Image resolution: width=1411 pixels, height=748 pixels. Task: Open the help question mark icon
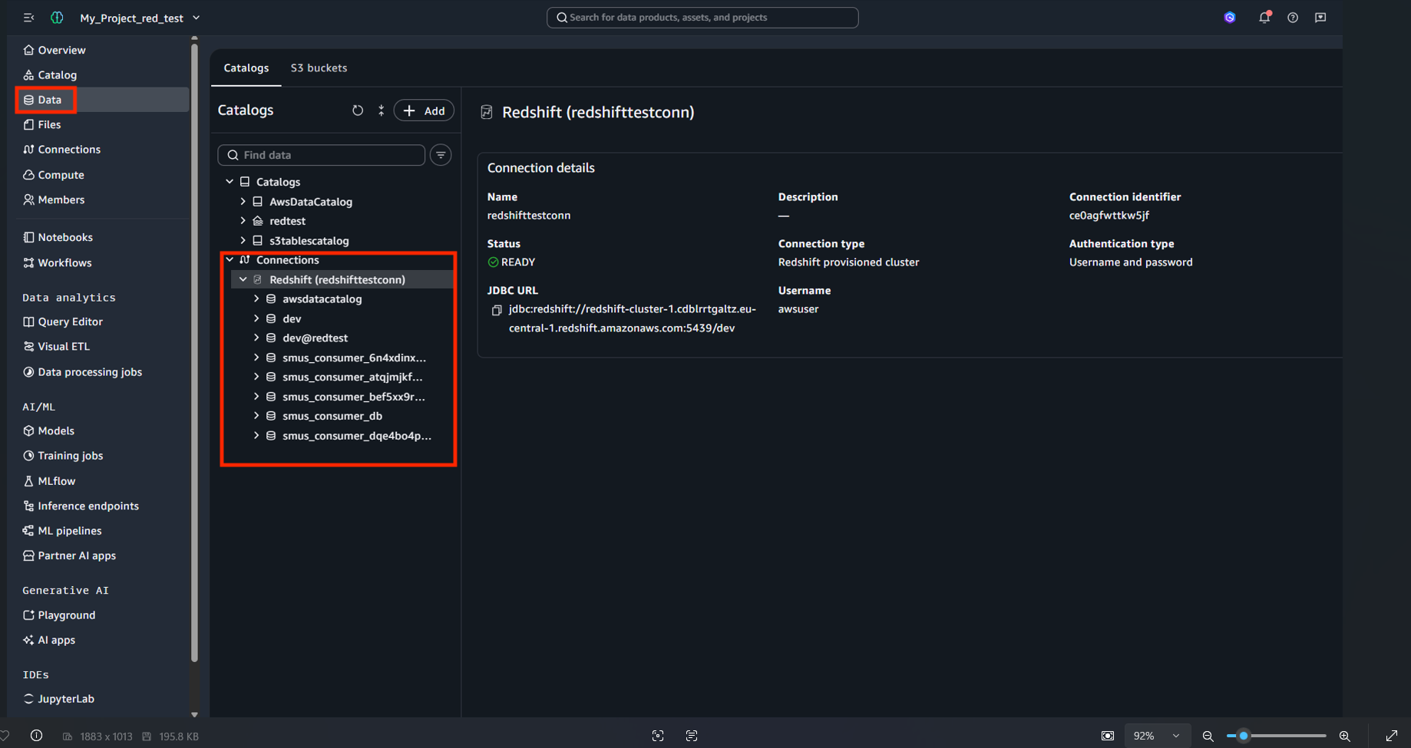point(1293,18)
